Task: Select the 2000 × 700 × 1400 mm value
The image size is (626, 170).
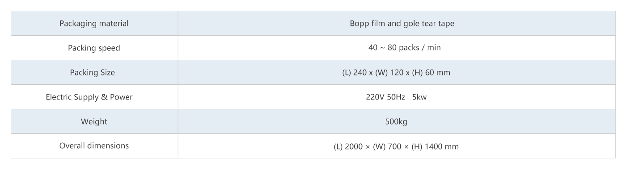Action: [396, 146]
